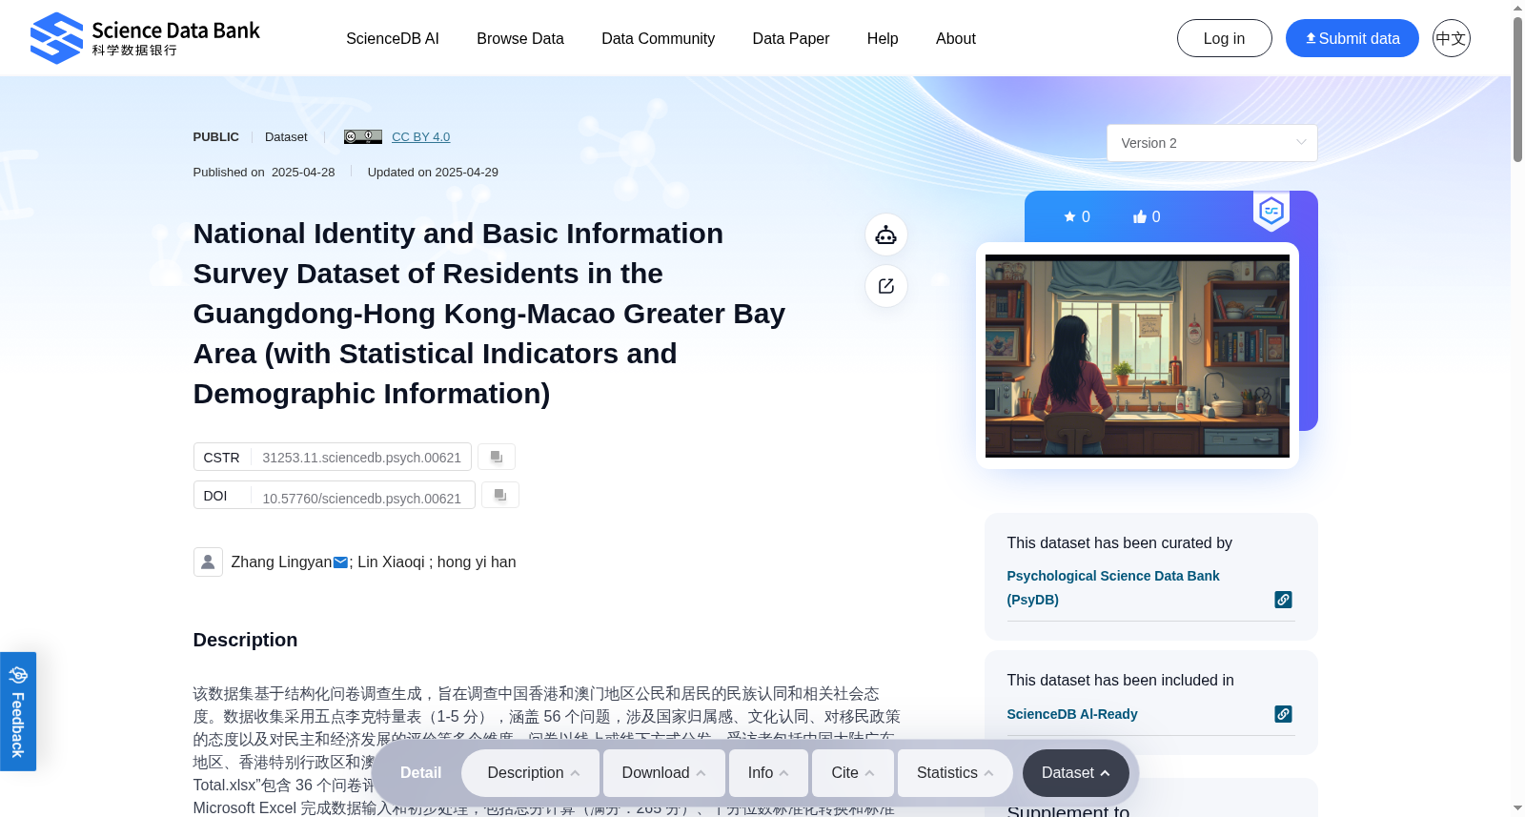This screenshot has width=1525, height=817.
Task: Click author name hong yi han
Action: tap(477, 562)
